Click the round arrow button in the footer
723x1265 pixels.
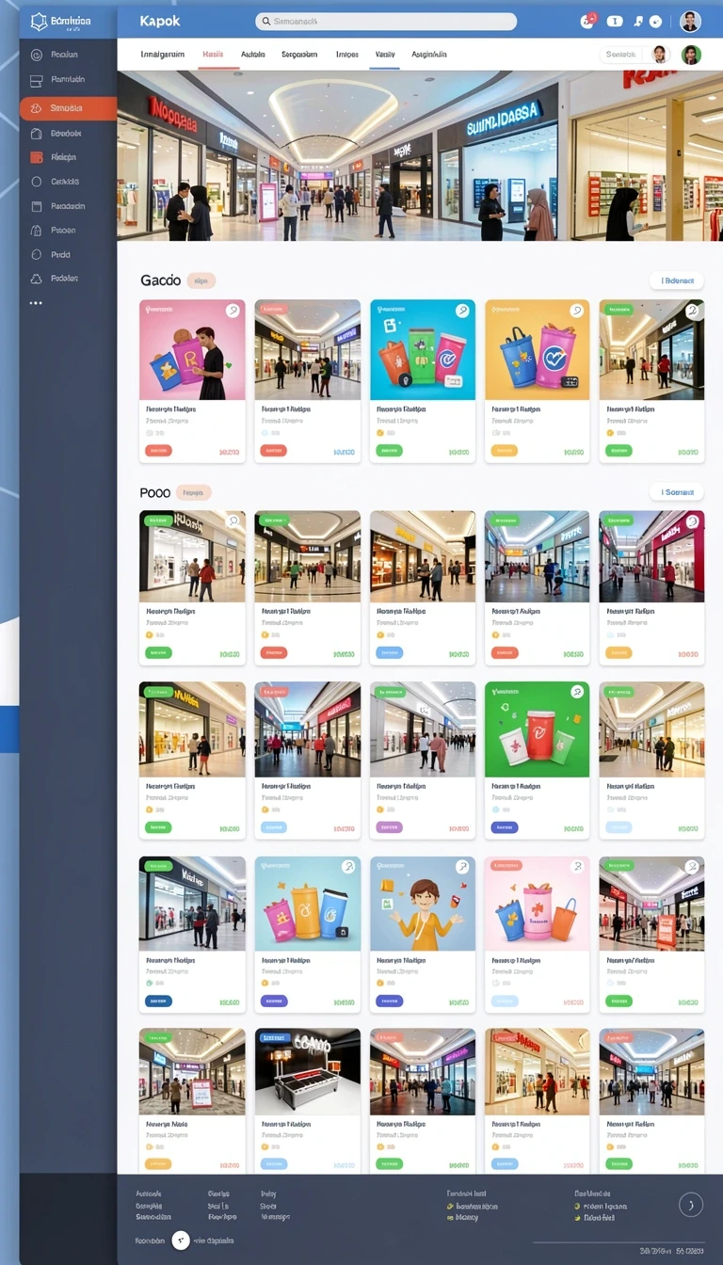[x=691, y=1204]
